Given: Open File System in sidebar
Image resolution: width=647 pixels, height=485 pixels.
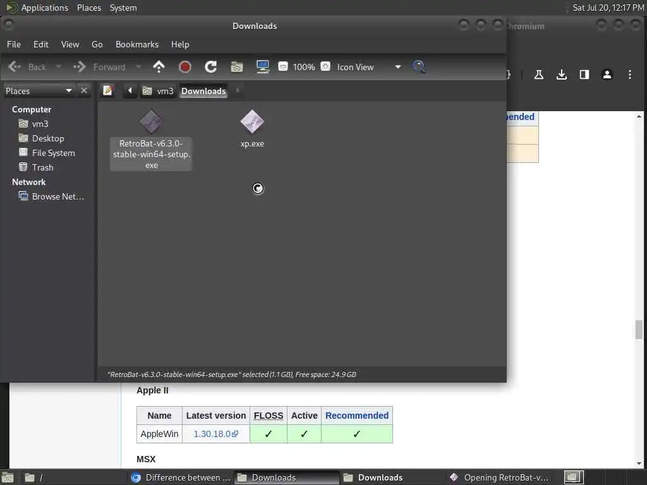Looking at the screenshot, I should coord(47,153).
